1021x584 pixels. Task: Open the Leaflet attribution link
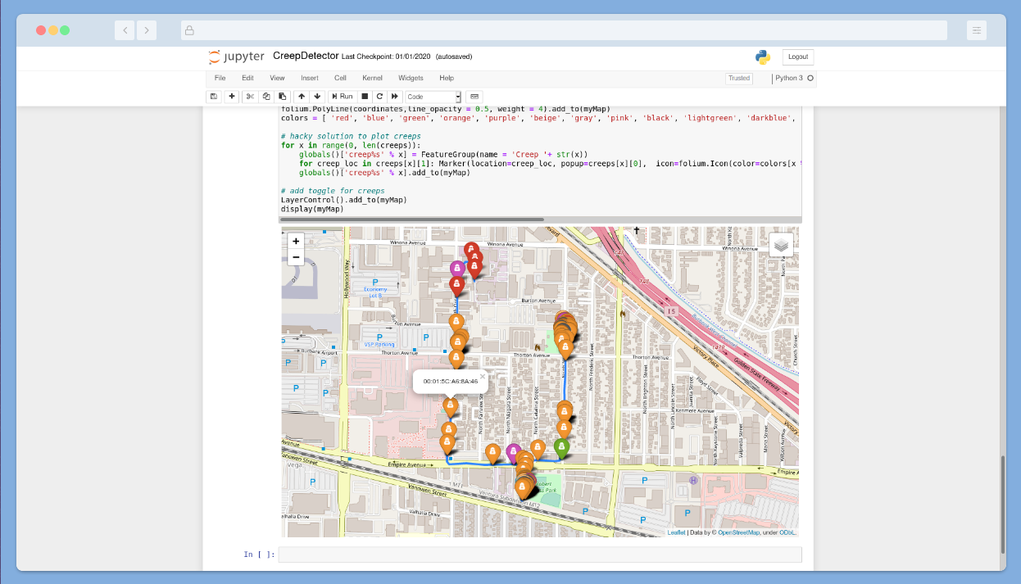(676, 532)
